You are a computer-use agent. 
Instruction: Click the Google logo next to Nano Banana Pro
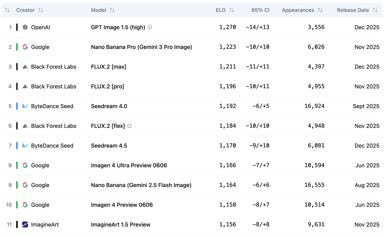25,47
